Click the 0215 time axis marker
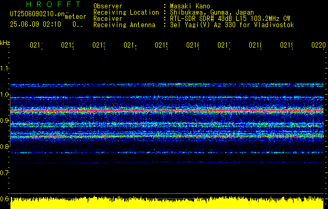 pyautogui.click(x=161, y=45)
